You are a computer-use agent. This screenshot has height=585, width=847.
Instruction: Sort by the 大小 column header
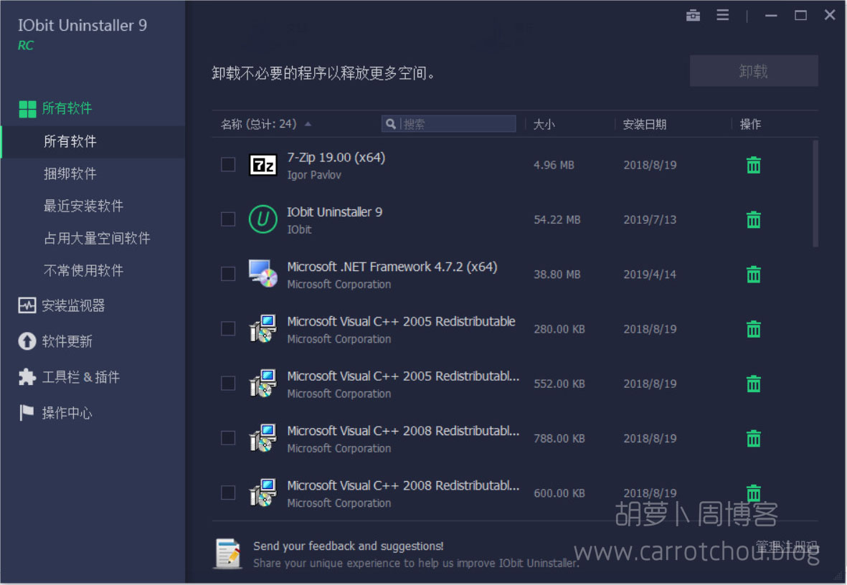tap(544, 125)
